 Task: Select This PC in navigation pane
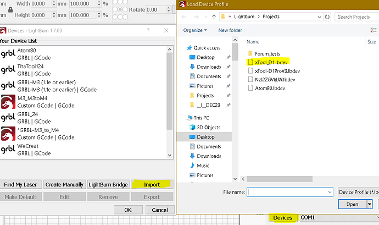[x=198, y=118]
